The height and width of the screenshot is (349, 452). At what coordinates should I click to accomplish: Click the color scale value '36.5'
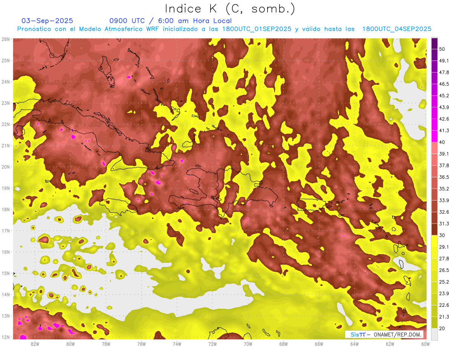444,177
